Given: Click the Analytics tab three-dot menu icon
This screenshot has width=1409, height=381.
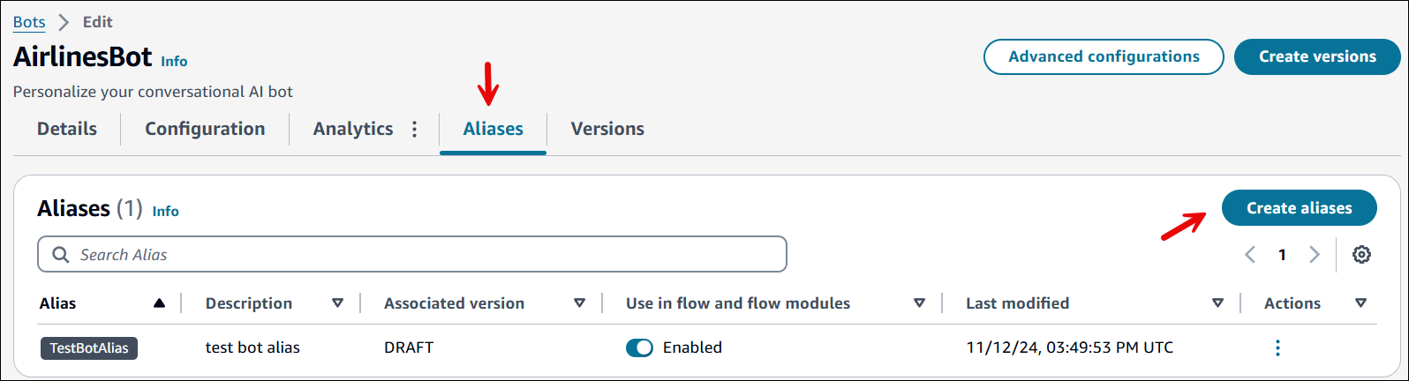Looking at the screenshot, I should [x=414, y=130].
